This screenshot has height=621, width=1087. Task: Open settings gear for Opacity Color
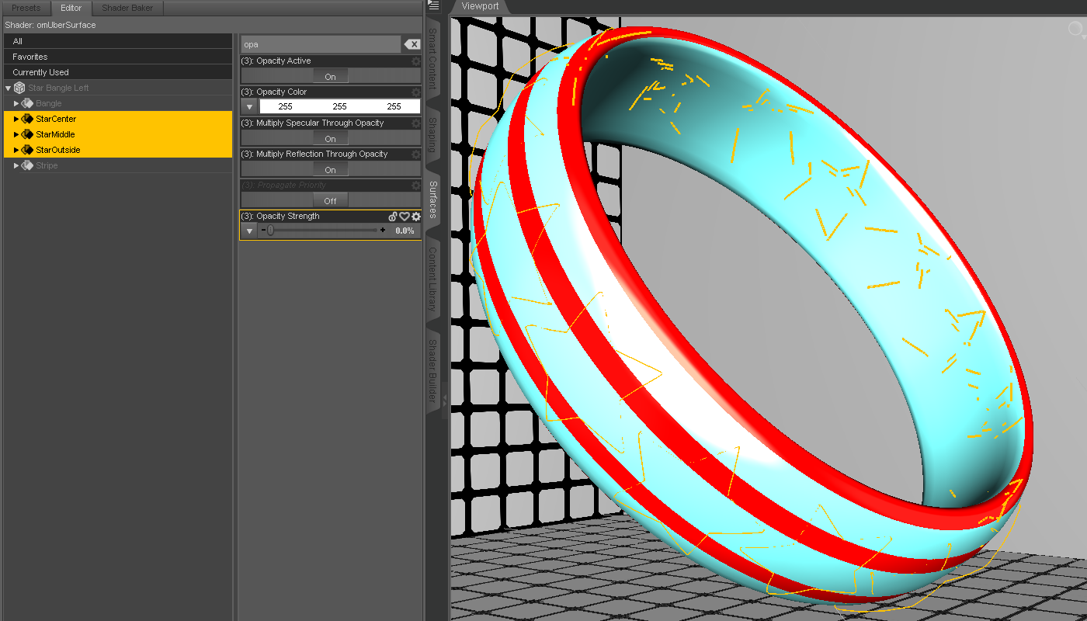pyautogui.click(x=416, y=92)
